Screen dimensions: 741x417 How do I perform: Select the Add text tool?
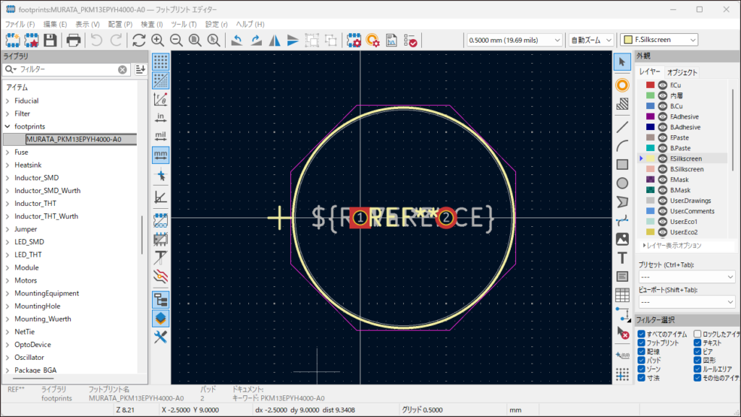622,258
